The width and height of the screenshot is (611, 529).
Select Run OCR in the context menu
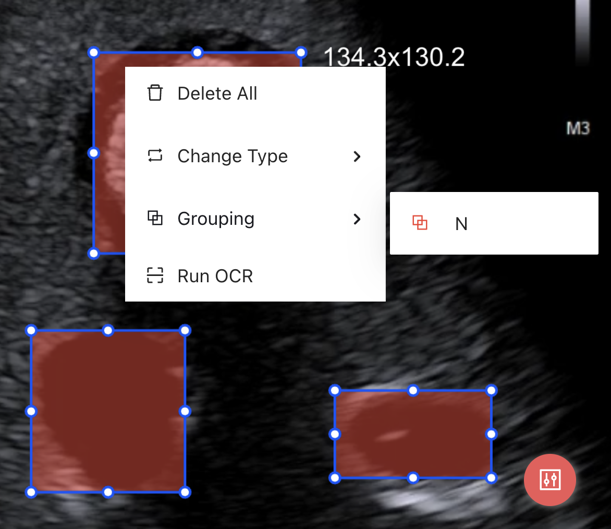tap(215, 276)
